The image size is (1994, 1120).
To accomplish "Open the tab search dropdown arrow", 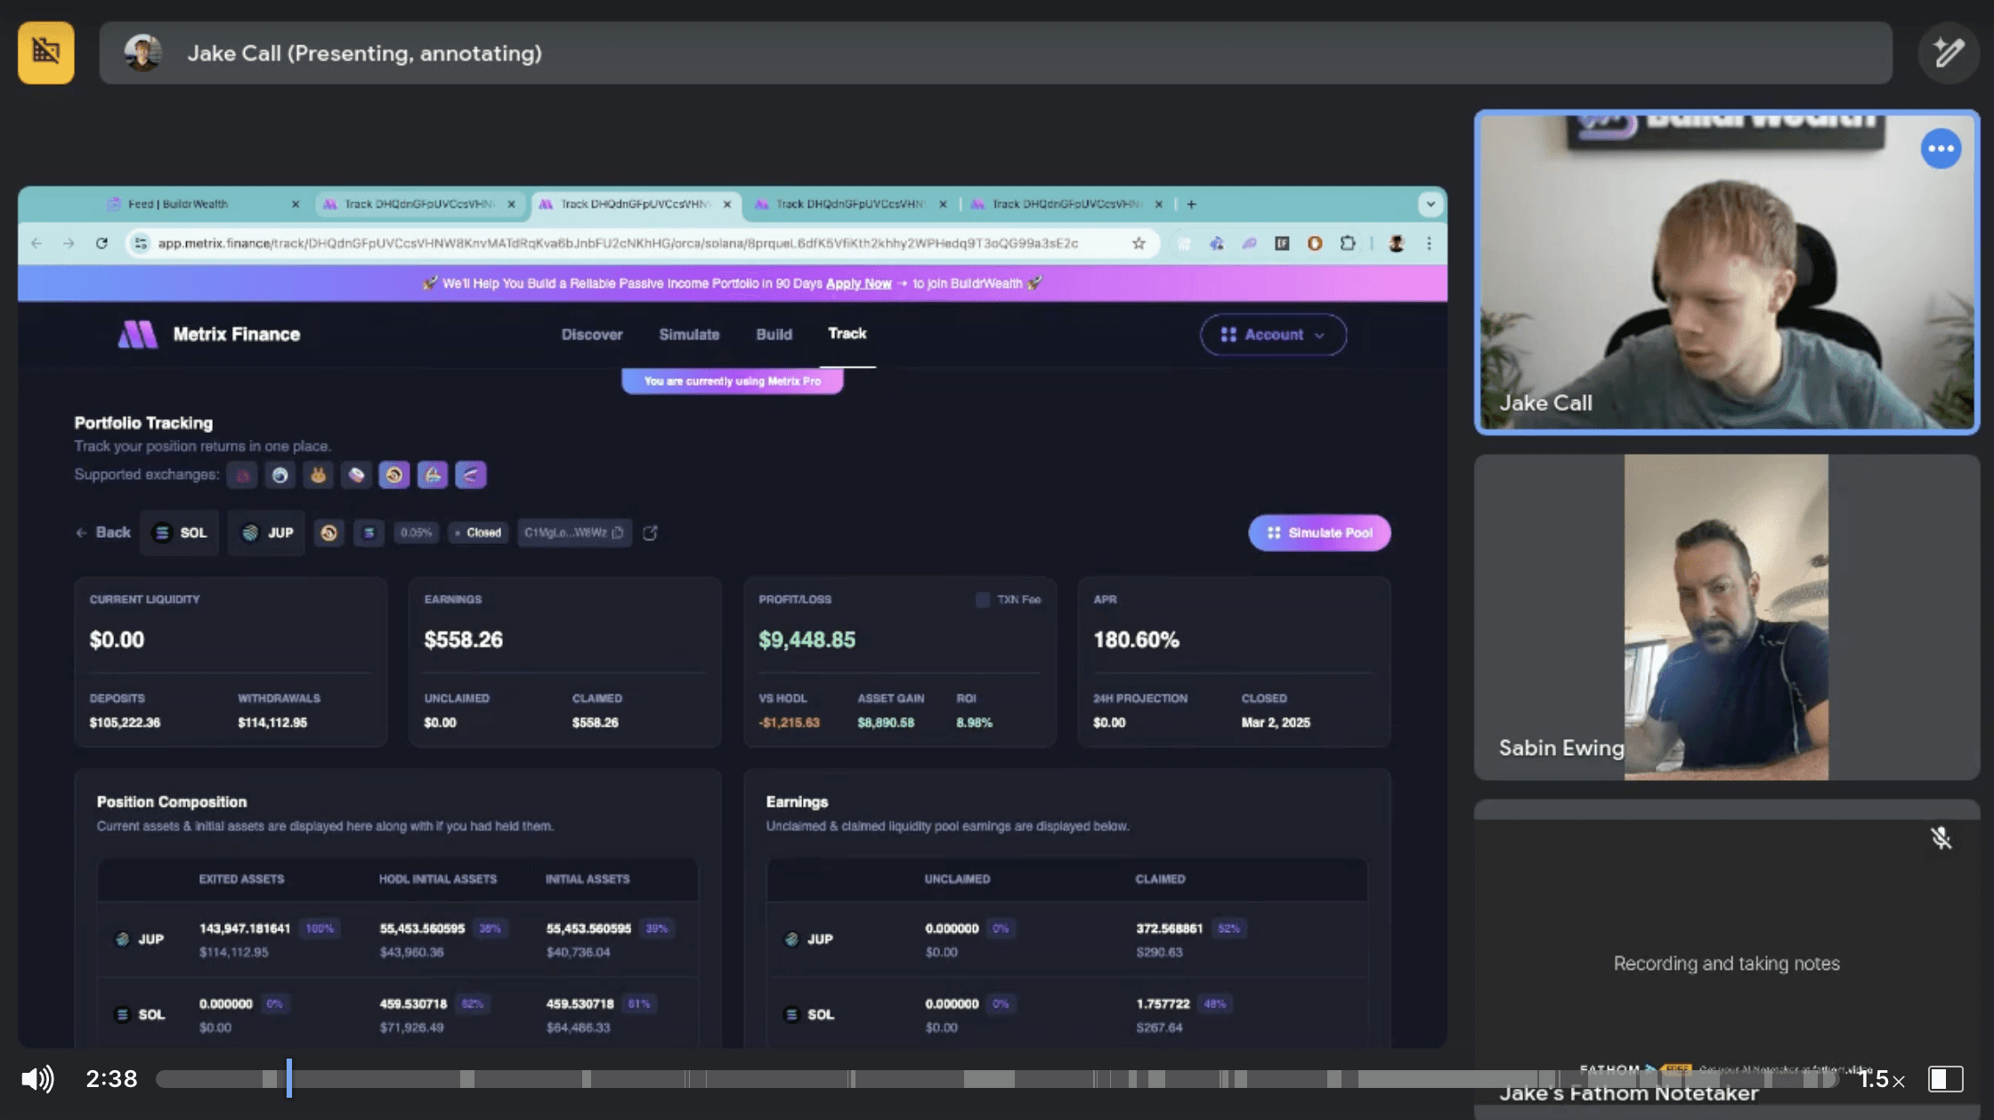I will 1431,204.
